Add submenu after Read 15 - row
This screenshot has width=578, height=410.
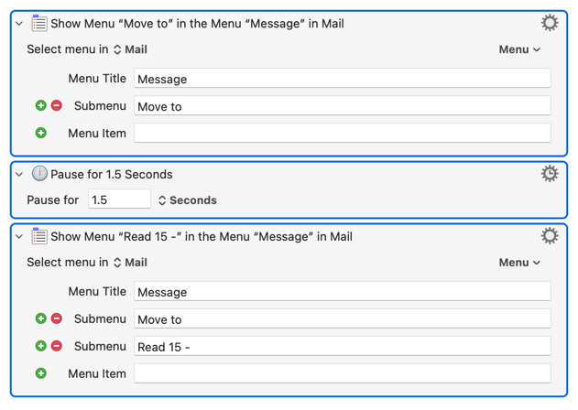tap(41, 347)
